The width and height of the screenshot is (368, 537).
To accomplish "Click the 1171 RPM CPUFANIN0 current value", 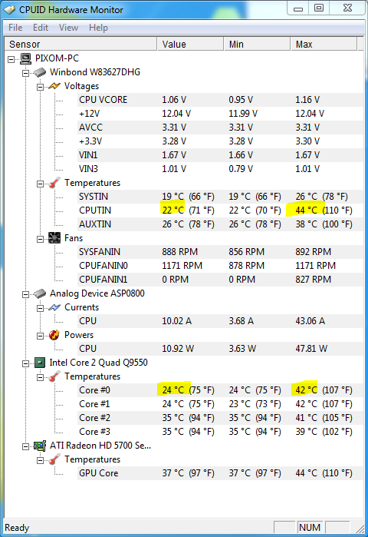I will click(x=182, y=266).
